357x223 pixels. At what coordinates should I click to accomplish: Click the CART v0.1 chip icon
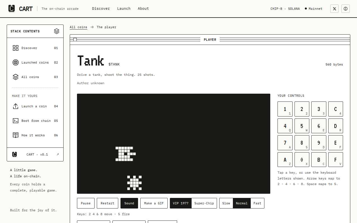15,154
